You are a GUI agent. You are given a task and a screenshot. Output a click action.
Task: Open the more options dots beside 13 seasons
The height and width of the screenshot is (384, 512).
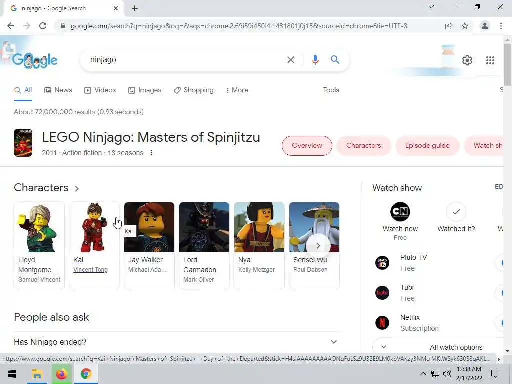(x=151, y=153)
